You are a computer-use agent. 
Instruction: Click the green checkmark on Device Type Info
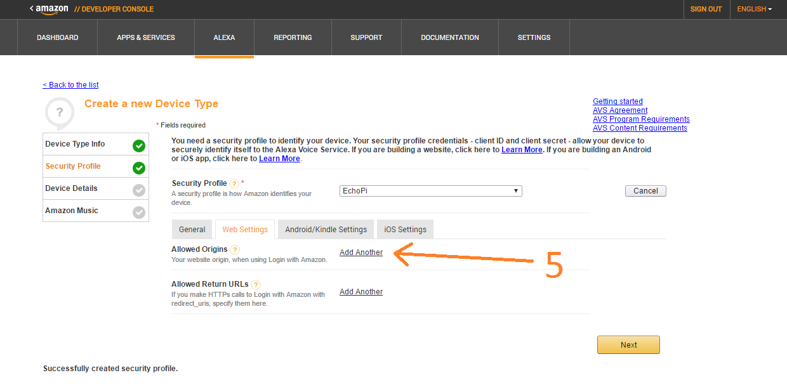point(139,145)
